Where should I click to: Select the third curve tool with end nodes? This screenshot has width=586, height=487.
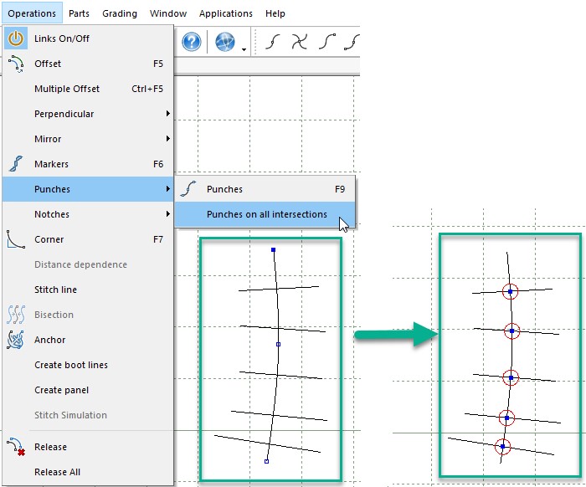pos(327,42)
